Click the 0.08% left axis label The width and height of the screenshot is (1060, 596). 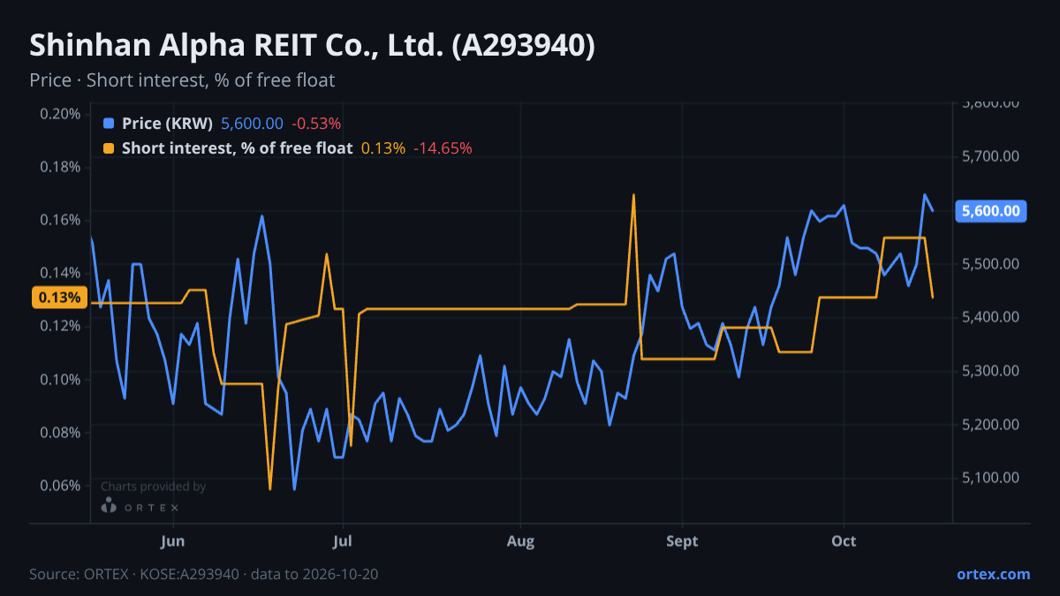click(x=60, y=433)
